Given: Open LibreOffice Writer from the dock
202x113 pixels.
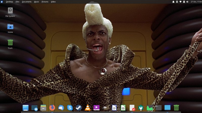Looking at the screenshot, I should [114, 108].
